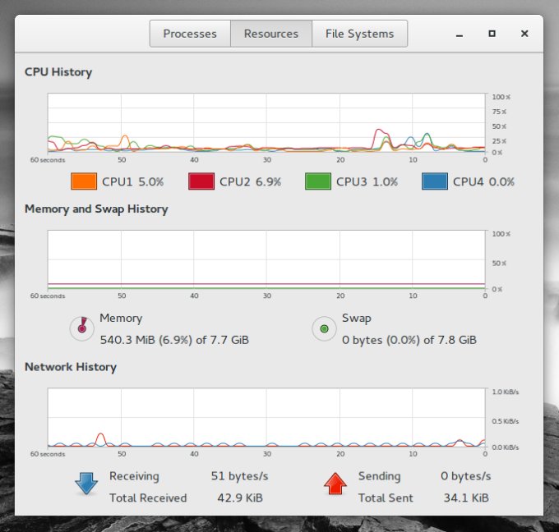Viewport: 559px width, 532px height.
Task: Click the Receiving label
Action: [x=134, y=476]
